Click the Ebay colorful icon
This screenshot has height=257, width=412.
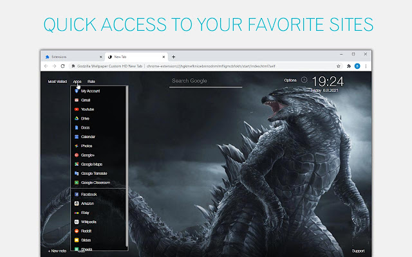click(x=77, y=213)
